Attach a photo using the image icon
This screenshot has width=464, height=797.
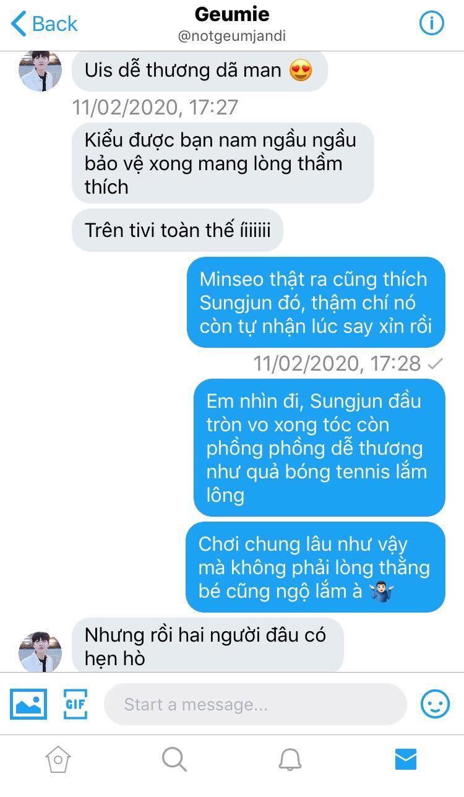28,704
